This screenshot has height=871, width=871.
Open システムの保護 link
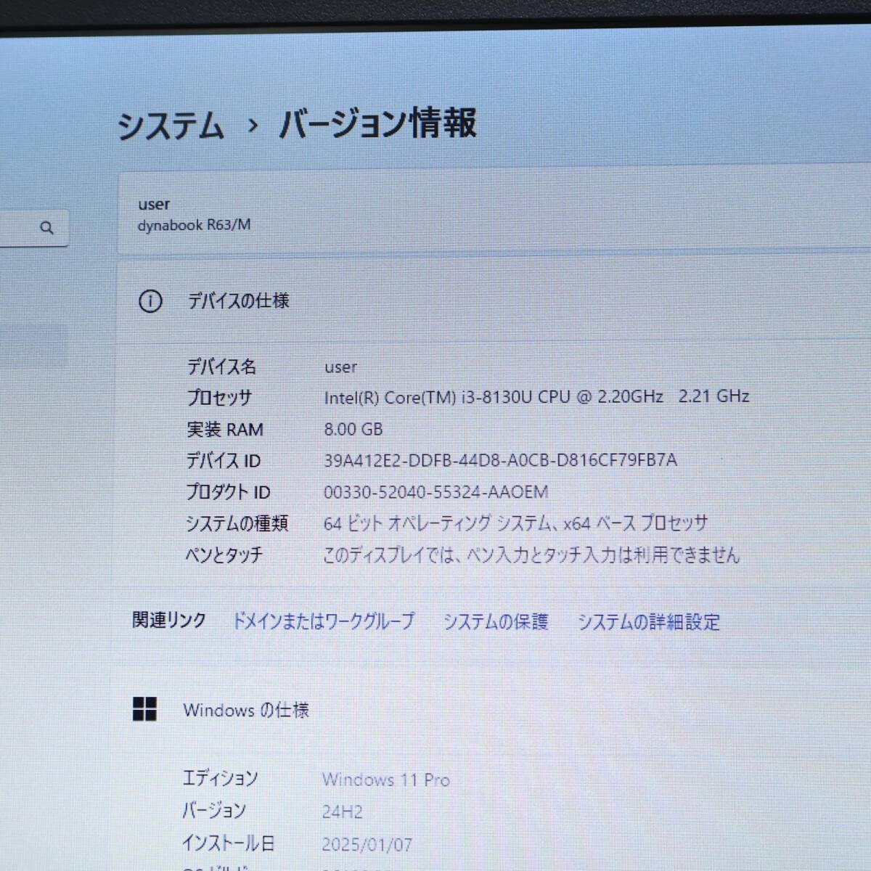[x=496, y=621]
